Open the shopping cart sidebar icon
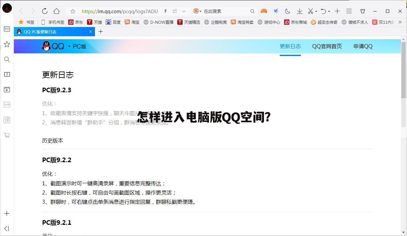407x236 pixels. point(7,135)
